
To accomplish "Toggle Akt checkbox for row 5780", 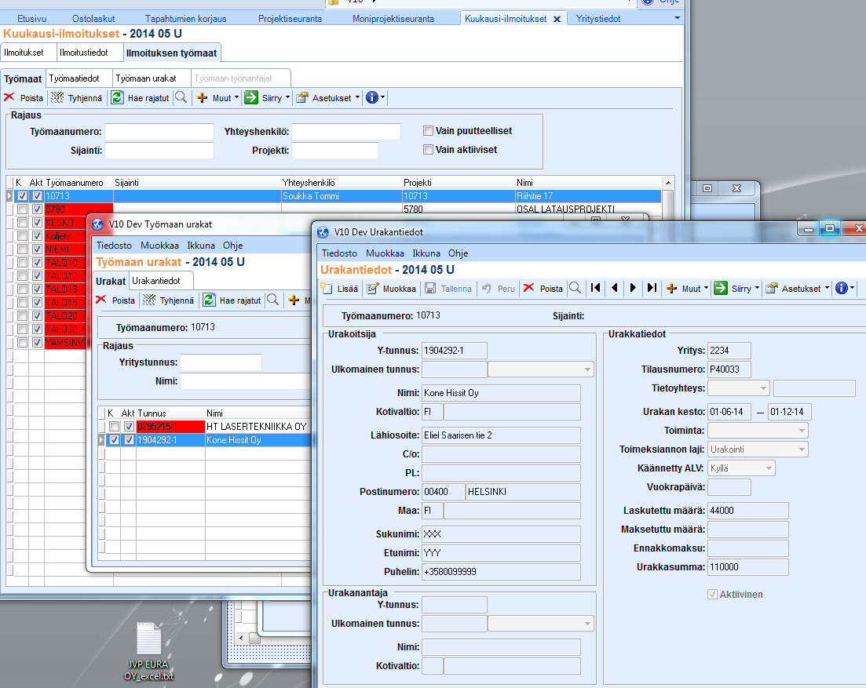I will click(x=37, y=209).
